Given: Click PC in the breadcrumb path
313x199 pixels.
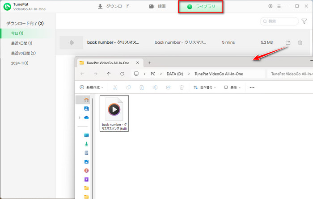Looking at the screenshot, I should (153, 74).
